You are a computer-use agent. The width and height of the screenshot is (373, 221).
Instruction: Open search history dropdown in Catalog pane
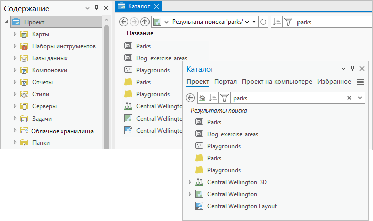pos(360,98)
